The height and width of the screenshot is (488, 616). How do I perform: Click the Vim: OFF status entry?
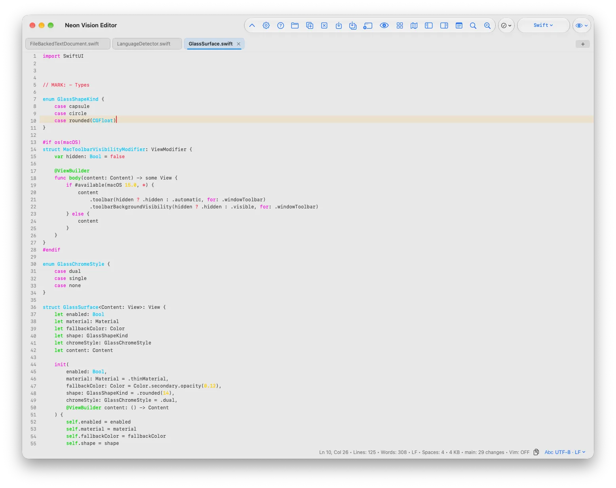click(519, 452)
